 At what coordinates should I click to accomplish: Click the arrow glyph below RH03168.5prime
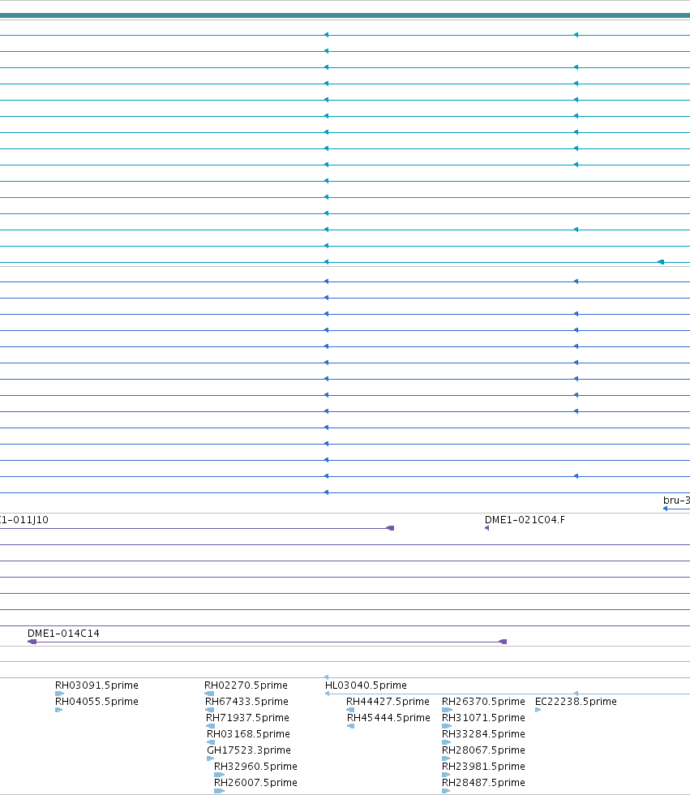(x=211, y=742)
